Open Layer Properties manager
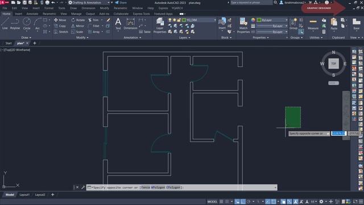 pos(160,26)
